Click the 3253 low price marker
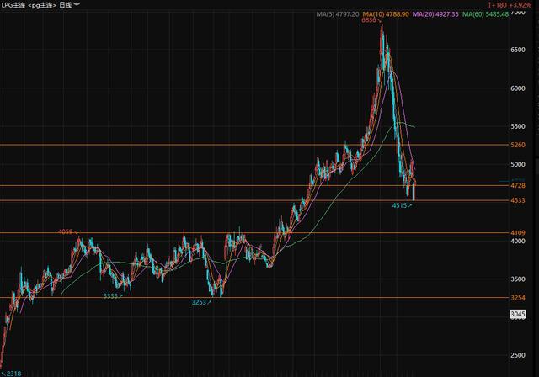Viewport: 539px width, 377px height. point(200,301)
